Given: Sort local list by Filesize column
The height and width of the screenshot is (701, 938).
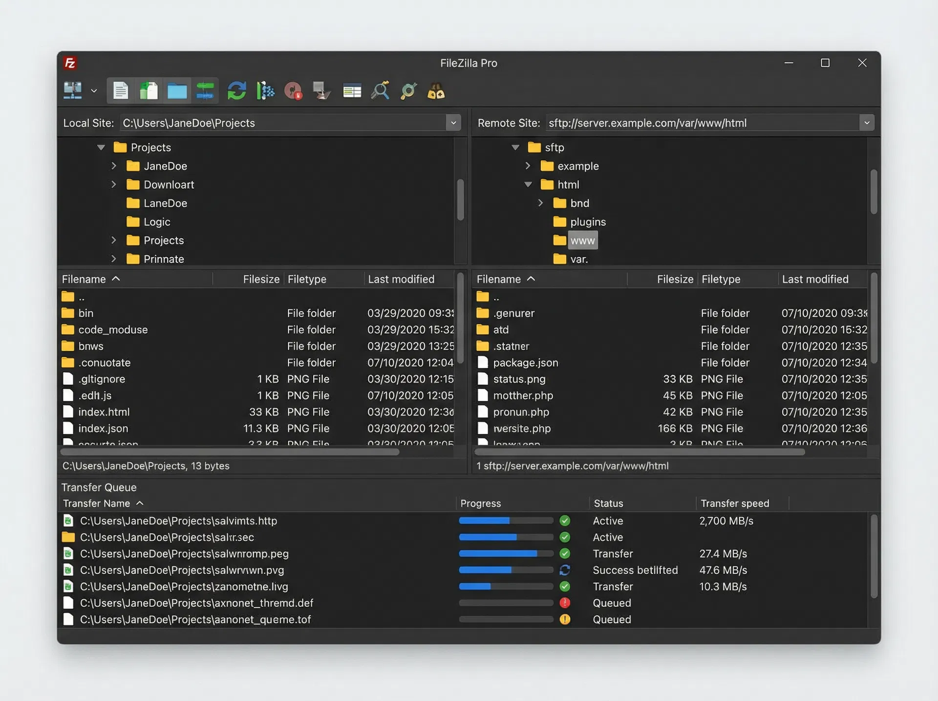Looking at the screenshot, I should pyautogui.click(x=261, y=279).
